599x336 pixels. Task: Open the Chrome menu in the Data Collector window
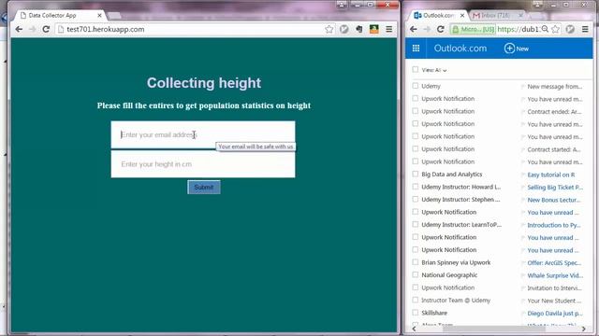tap(389, 29)
